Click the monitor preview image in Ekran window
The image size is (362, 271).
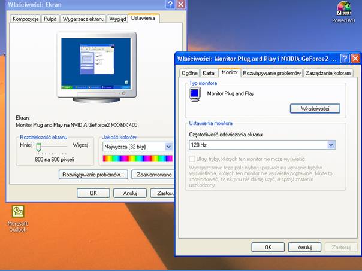tap(96, 67)
